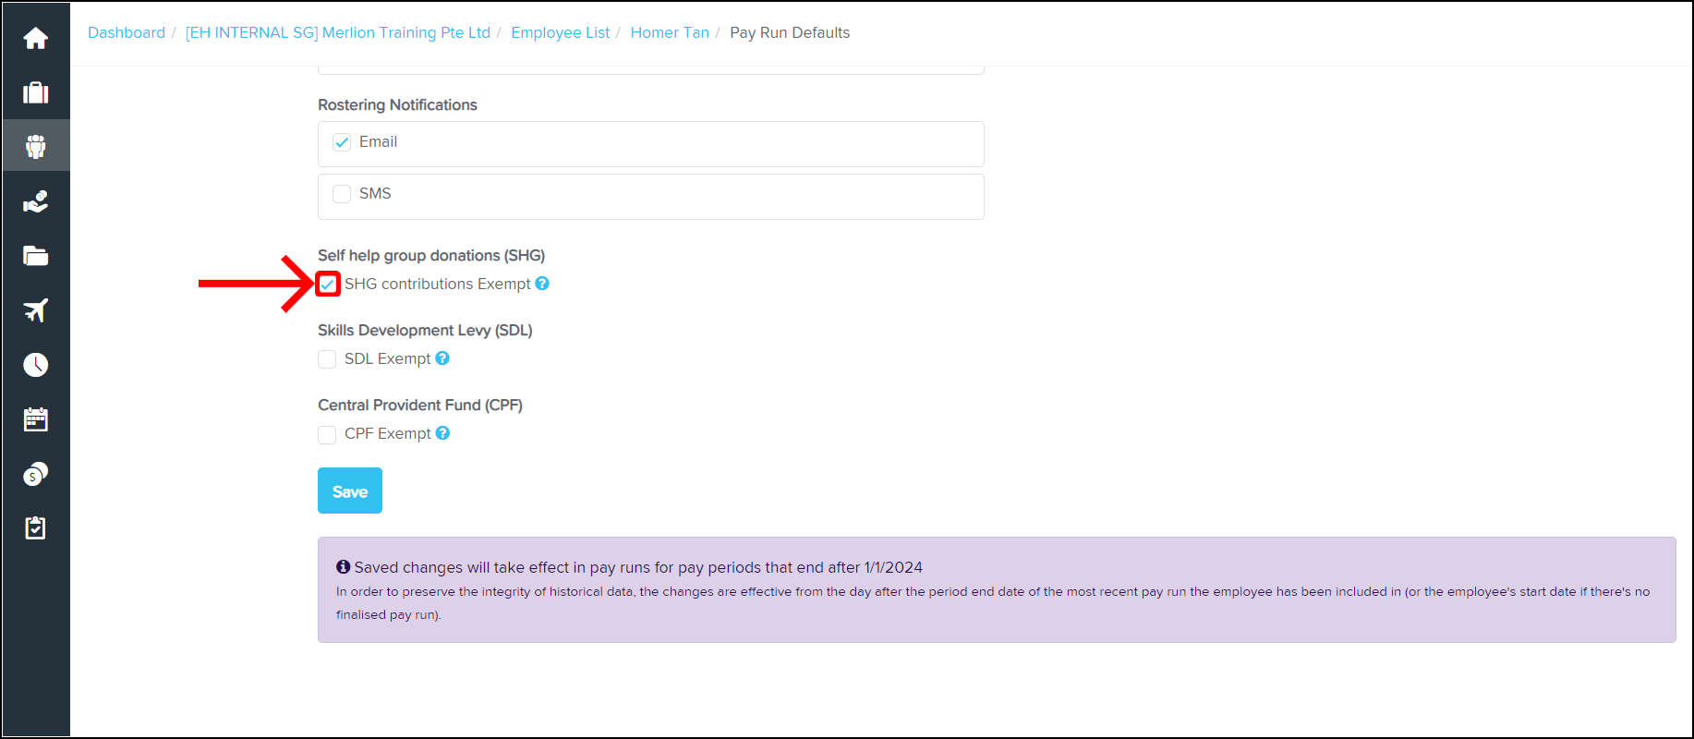Save the pay run defaults

point(349,491)
